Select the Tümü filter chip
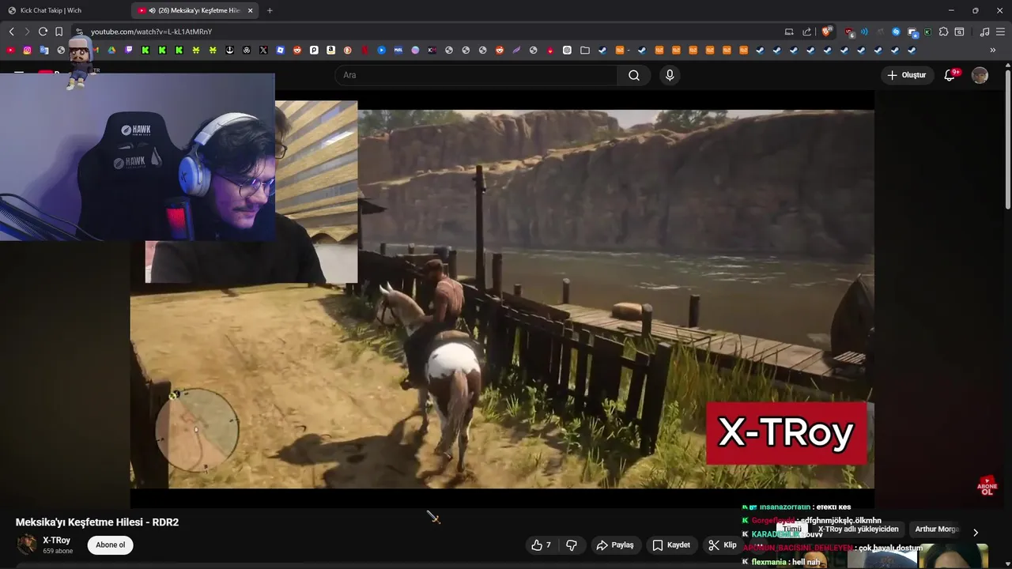This screenshot has height=569, width=1012. click(x=791, y=529)
